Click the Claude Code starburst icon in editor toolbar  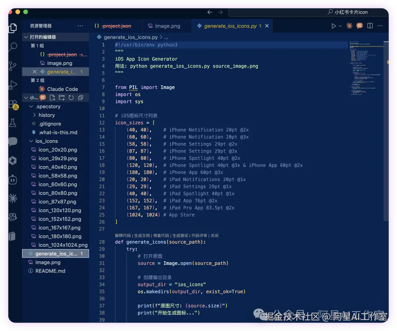click(x=350, y=26)
